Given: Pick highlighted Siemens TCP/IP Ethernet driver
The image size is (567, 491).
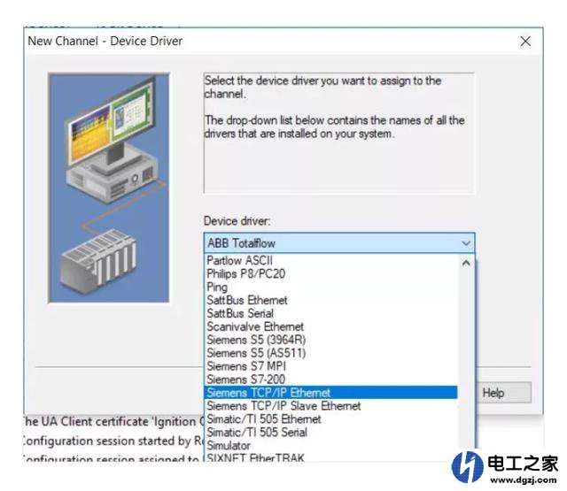Looking at the screenshot, I should pyautogui.click(x=330, y=393).
